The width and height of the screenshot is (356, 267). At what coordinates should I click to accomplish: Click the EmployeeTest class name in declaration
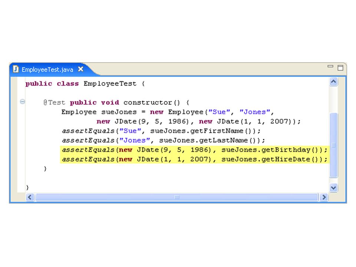110,83
